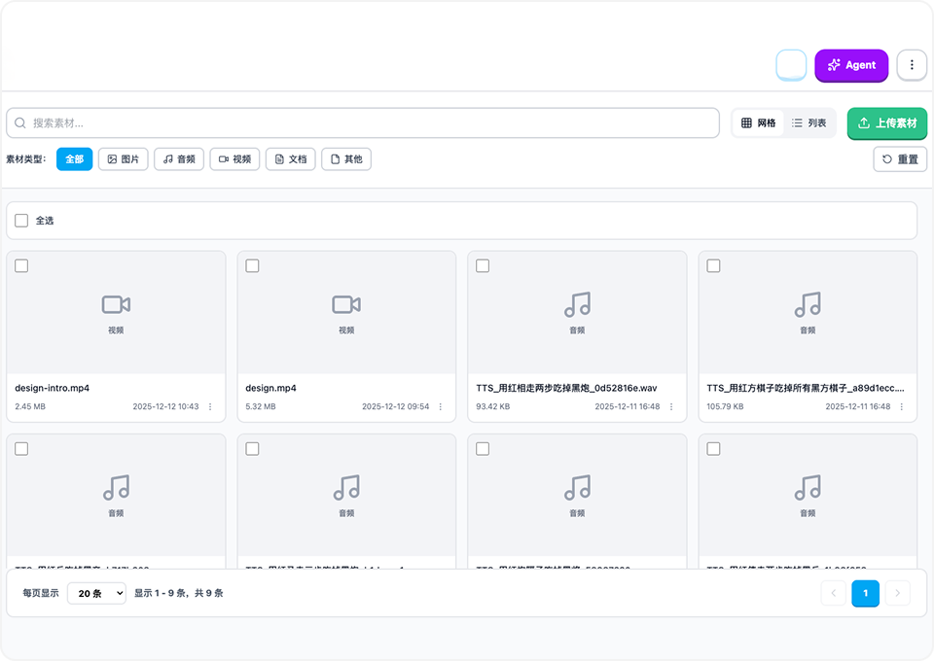This screenshot has height=661, width=934.
Task: Click the music note icon of a89d1ecc audio
Action: tap(808, 304)
